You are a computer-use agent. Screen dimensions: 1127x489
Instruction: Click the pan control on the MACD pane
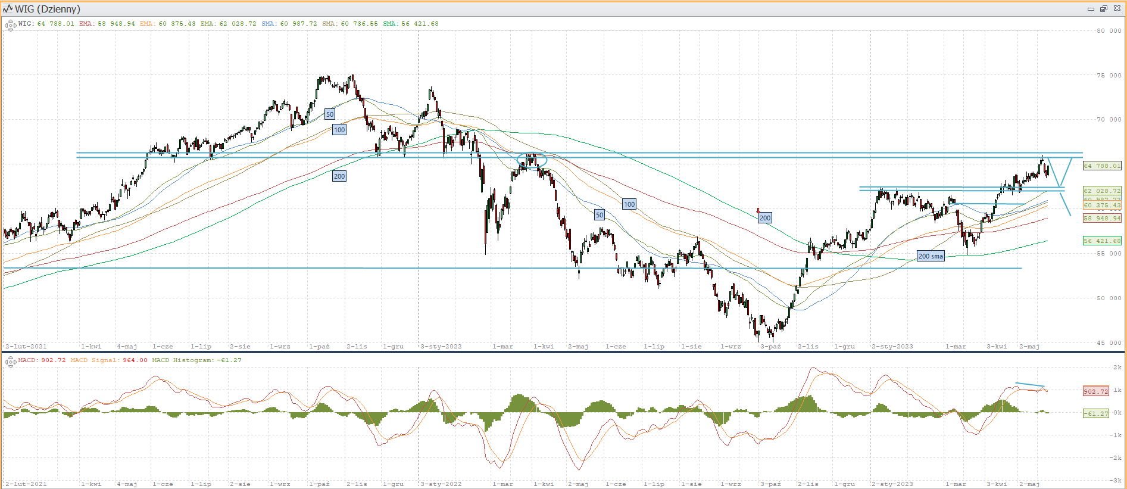pos(10,362)
